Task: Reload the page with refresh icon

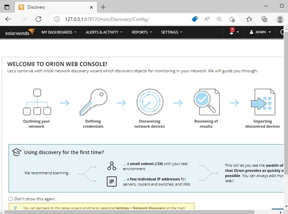Action: (x=38, y=19)
